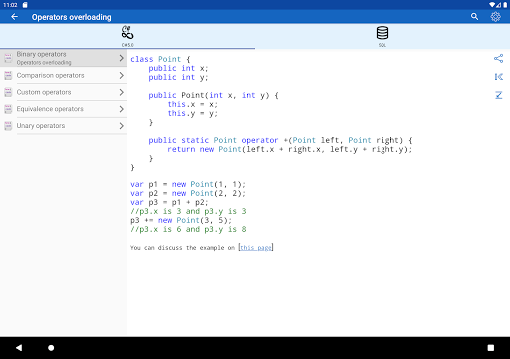510x359 pixels.
Task: Click the collapse-panel icon below share
Action: pyautogui.click(x=498, y=77)
